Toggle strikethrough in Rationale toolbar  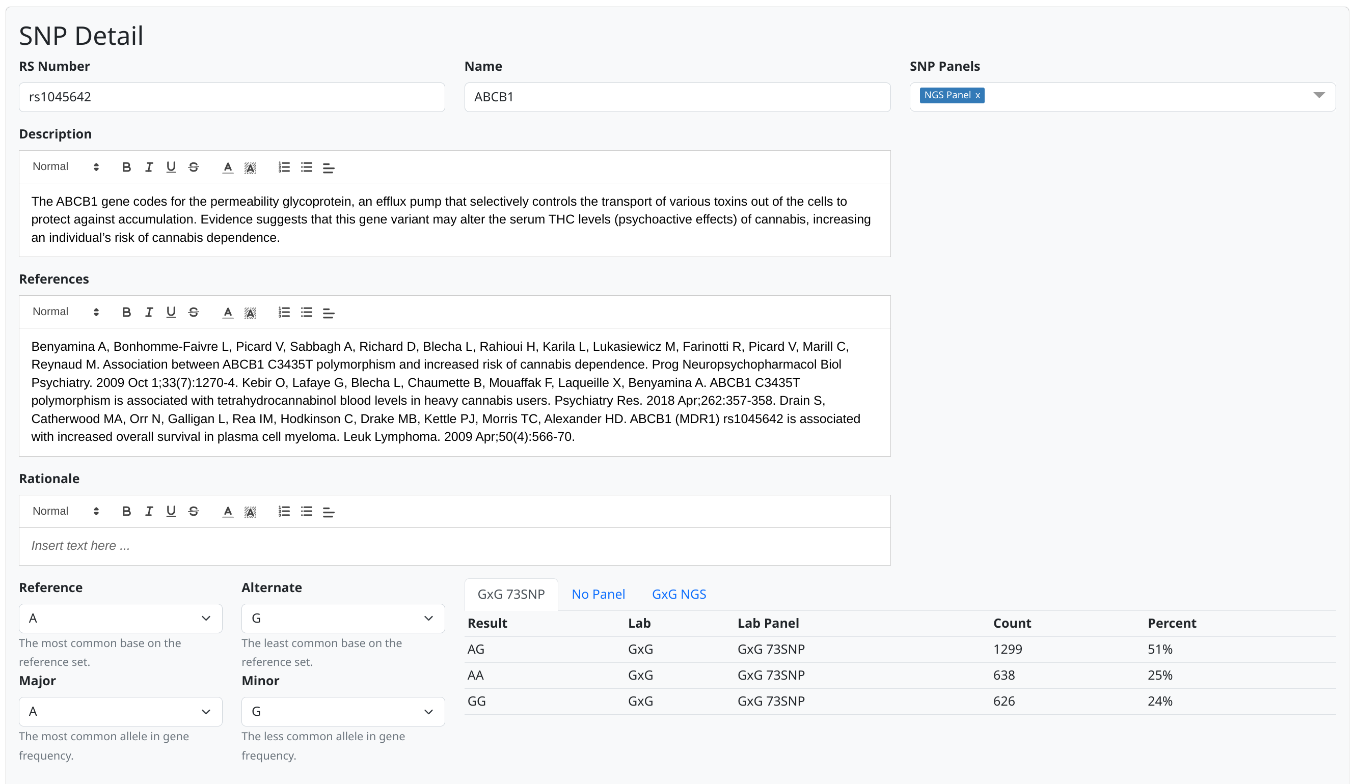coord(194,512)
